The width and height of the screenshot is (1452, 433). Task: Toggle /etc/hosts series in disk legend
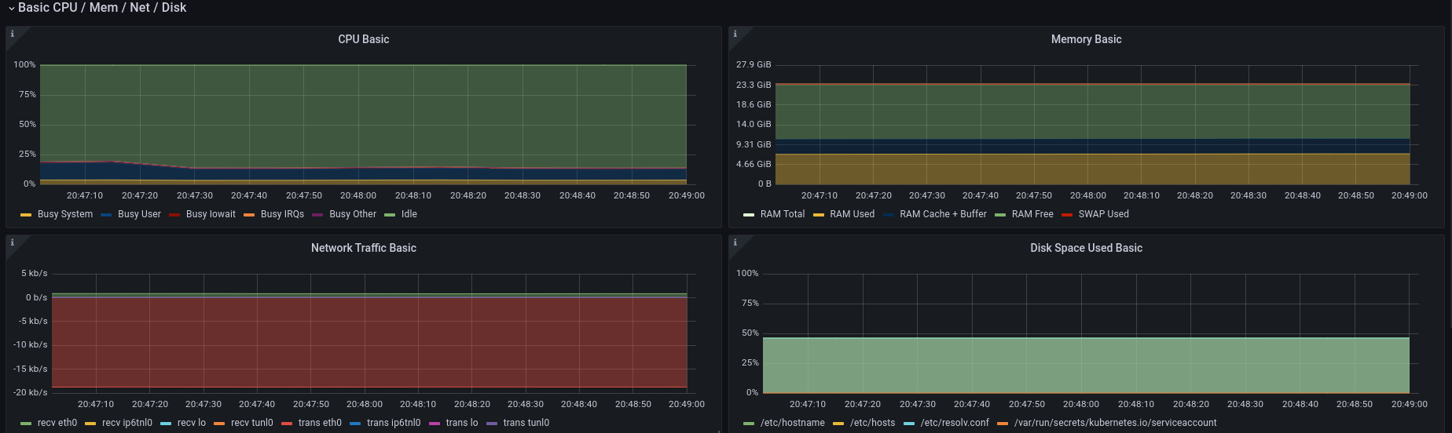pos(872,423)
